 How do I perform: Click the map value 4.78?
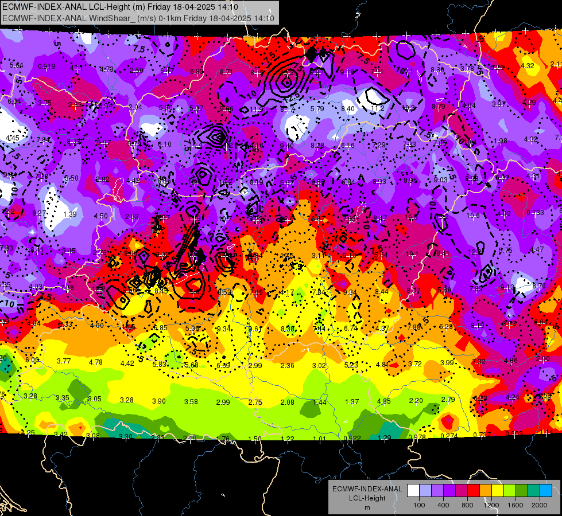pyautogui.click(x=96, y=362)
